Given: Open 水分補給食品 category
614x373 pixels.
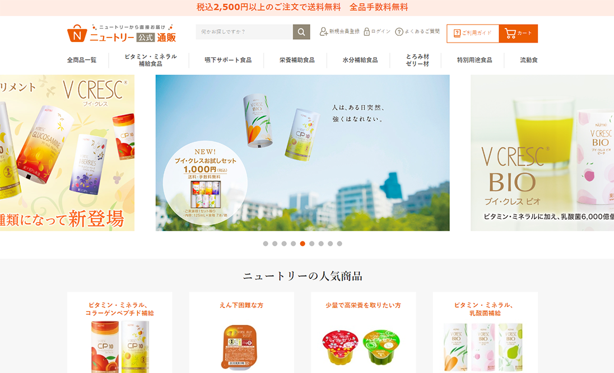Looking at the screenshot, I should click(360, 60).
